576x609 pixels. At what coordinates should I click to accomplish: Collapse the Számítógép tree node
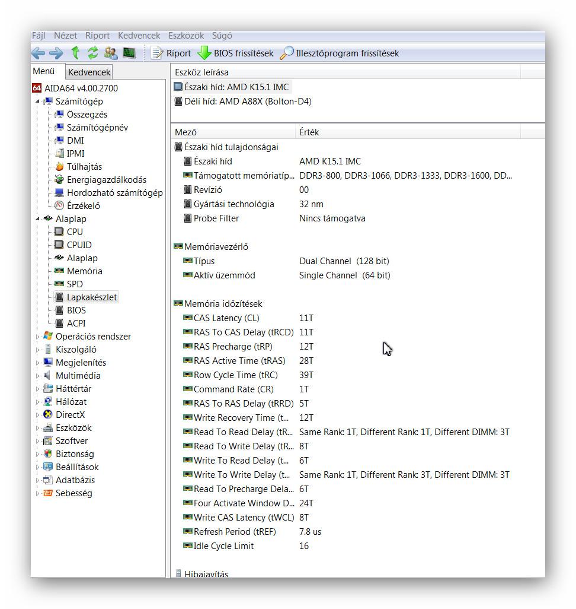coord(37,101)
